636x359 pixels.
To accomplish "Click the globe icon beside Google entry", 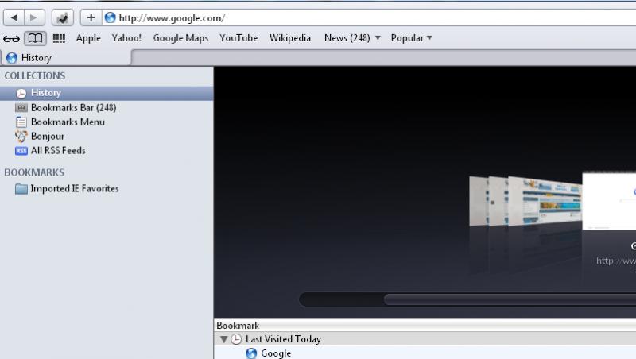I will (251, 353).
